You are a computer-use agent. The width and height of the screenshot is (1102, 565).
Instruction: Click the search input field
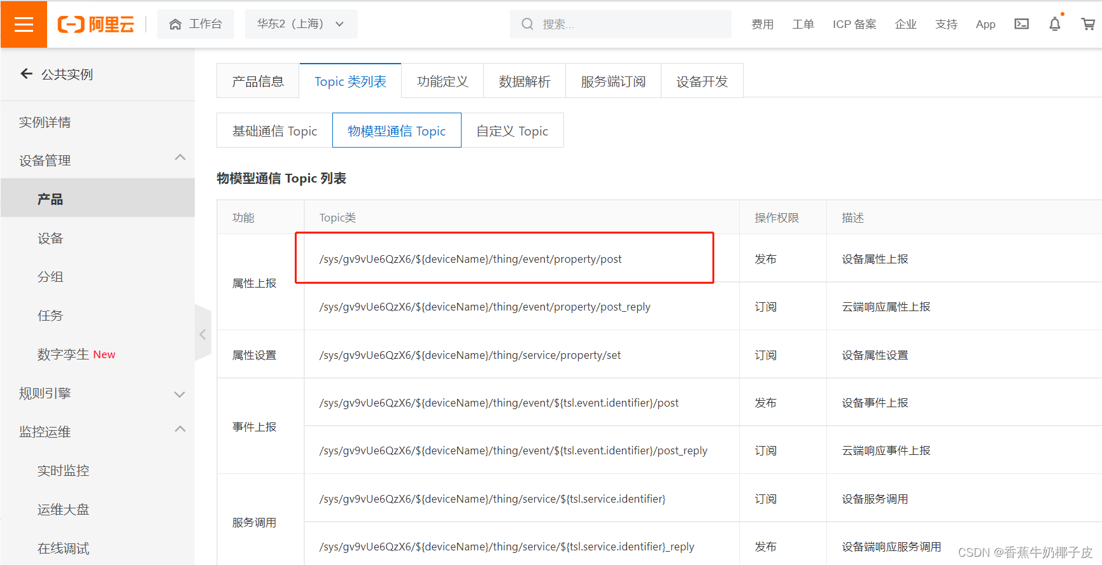tap(620, 24)
